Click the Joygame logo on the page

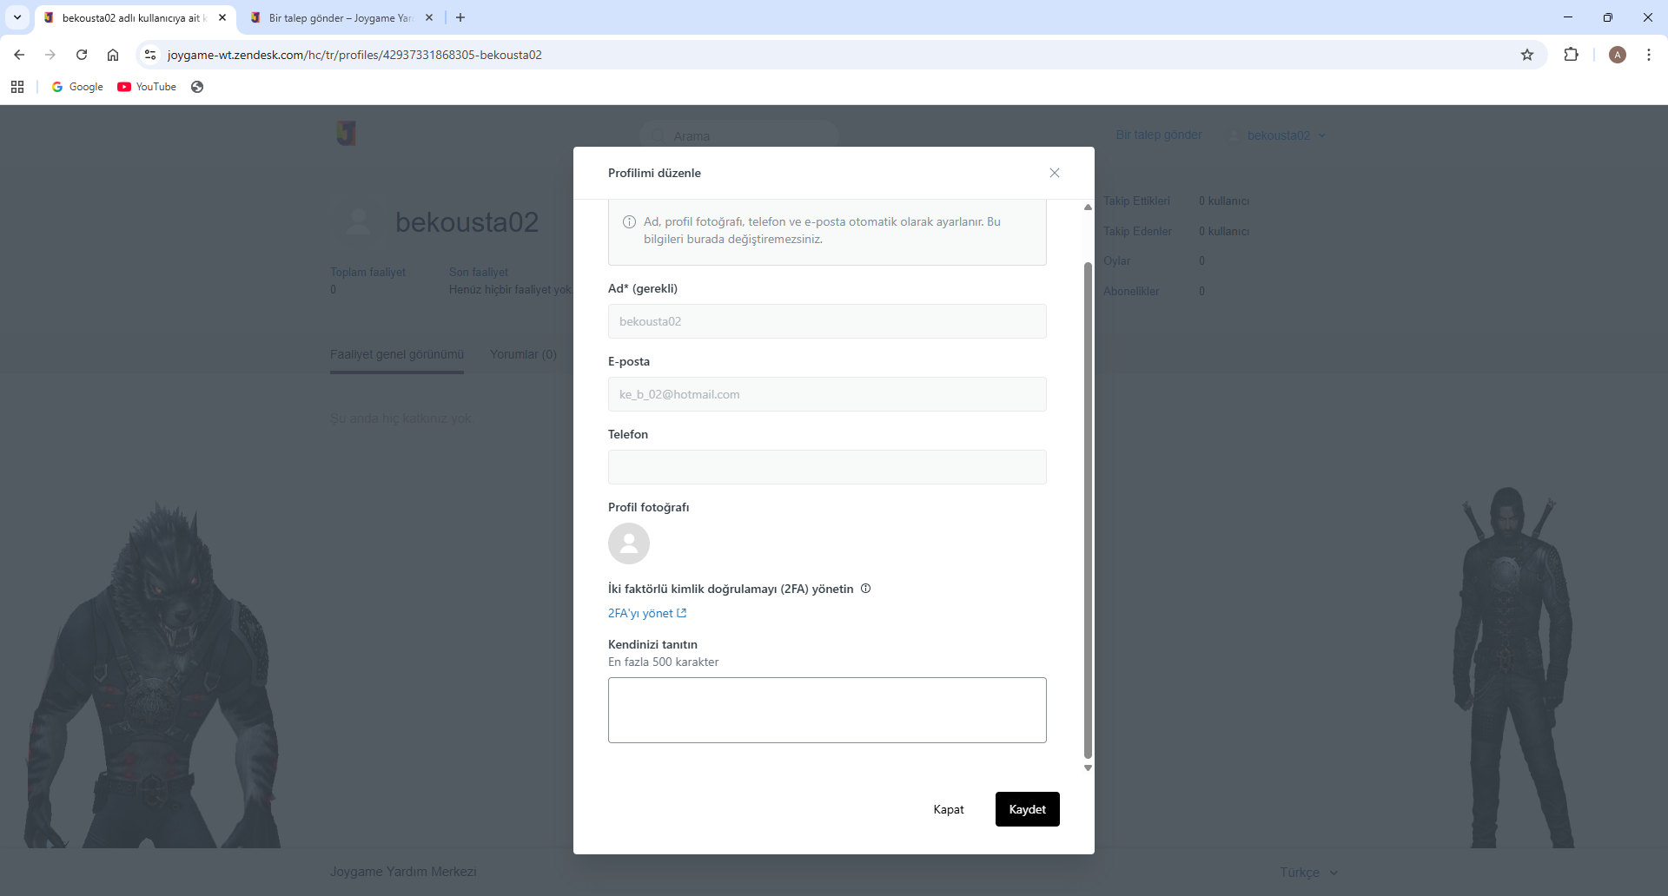(x=346, y=133)
